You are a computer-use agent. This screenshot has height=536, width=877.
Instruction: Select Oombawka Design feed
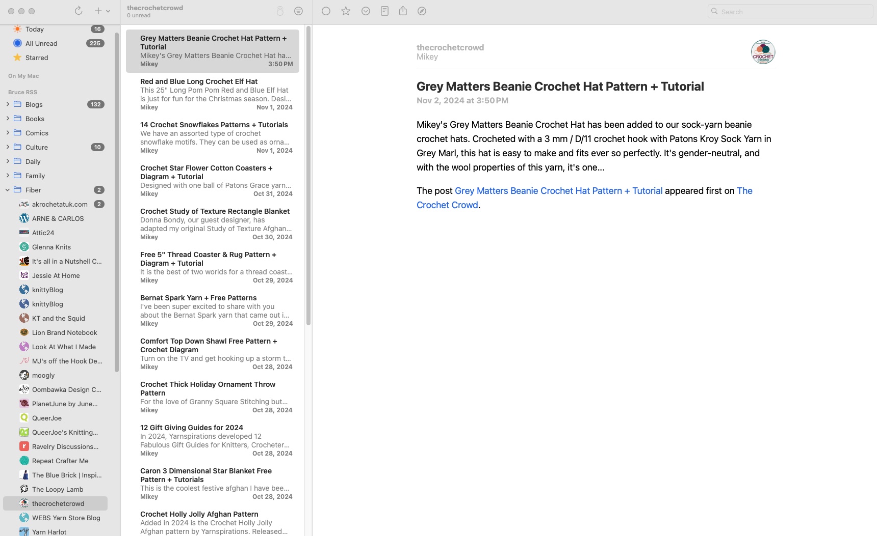[55, 389]
